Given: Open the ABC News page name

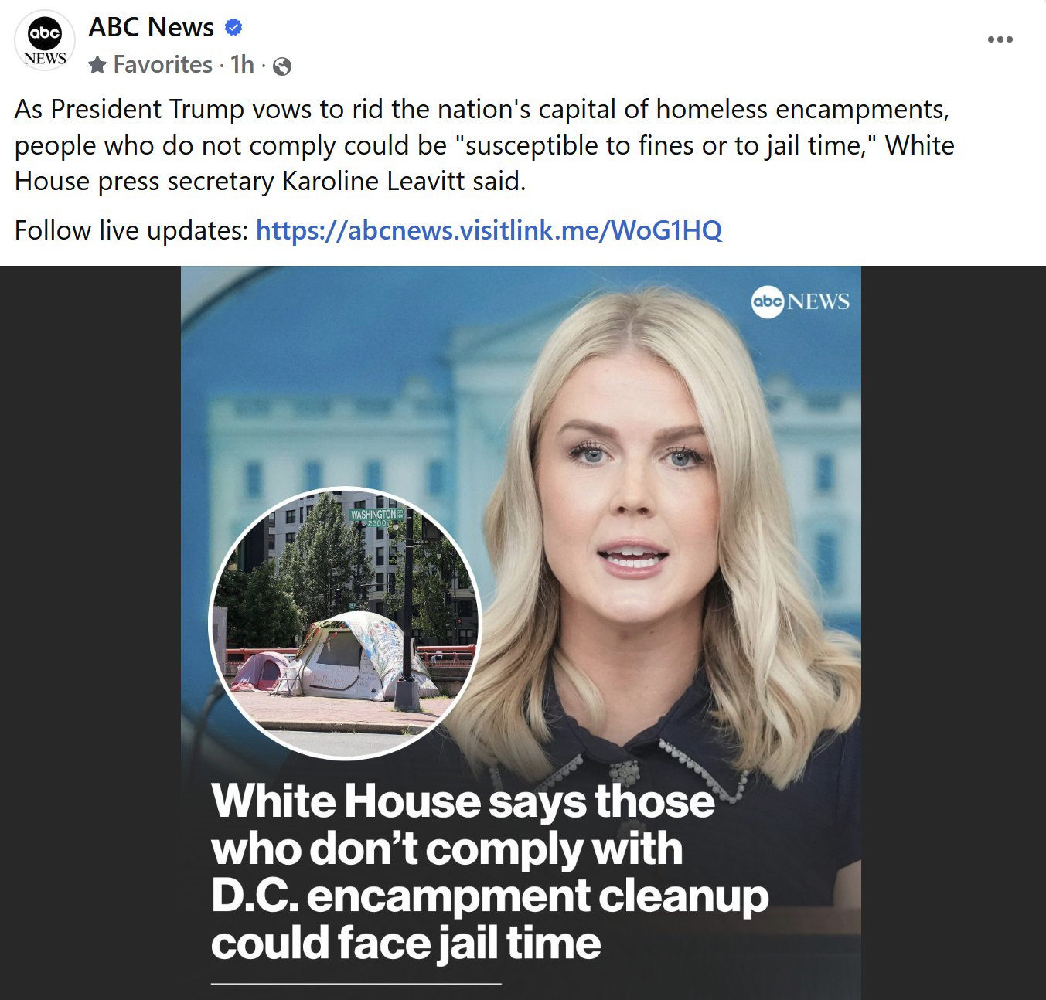Looking at the screenshot, I should click(x=151, y=27).
